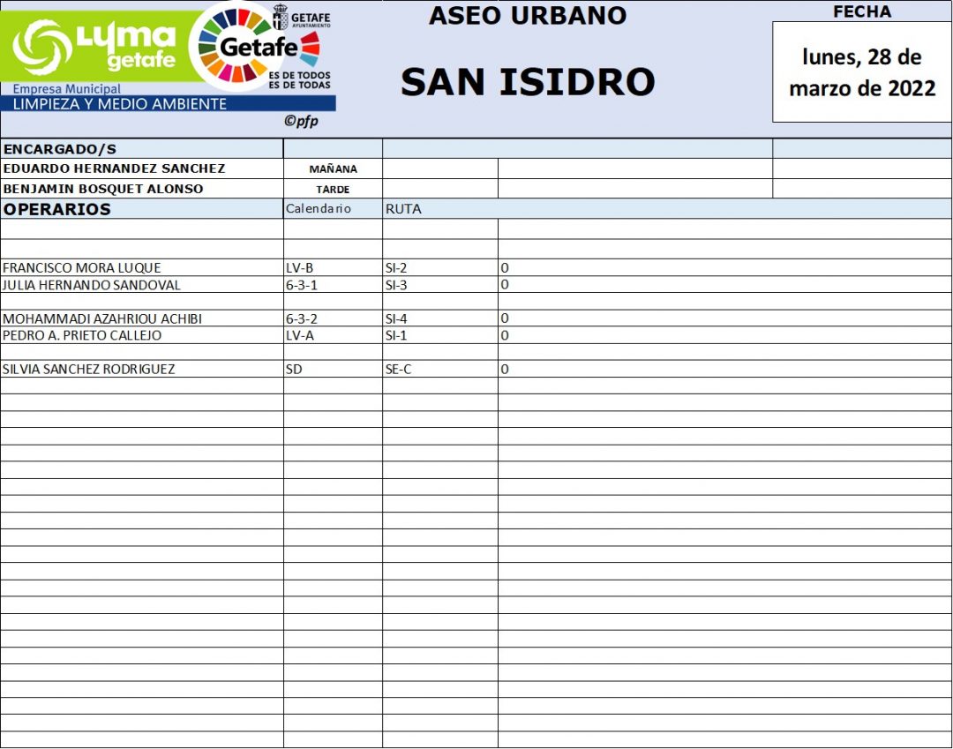953x749 pixels.
Task: Select the MAÑANA shift cell
Action: pos(333,169)
